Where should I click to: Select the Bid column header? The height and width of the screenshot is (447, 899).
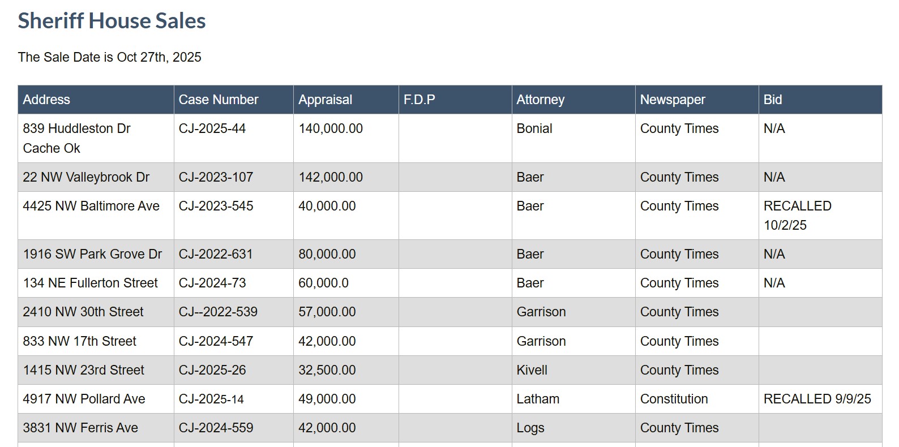(x=820, y=100)
